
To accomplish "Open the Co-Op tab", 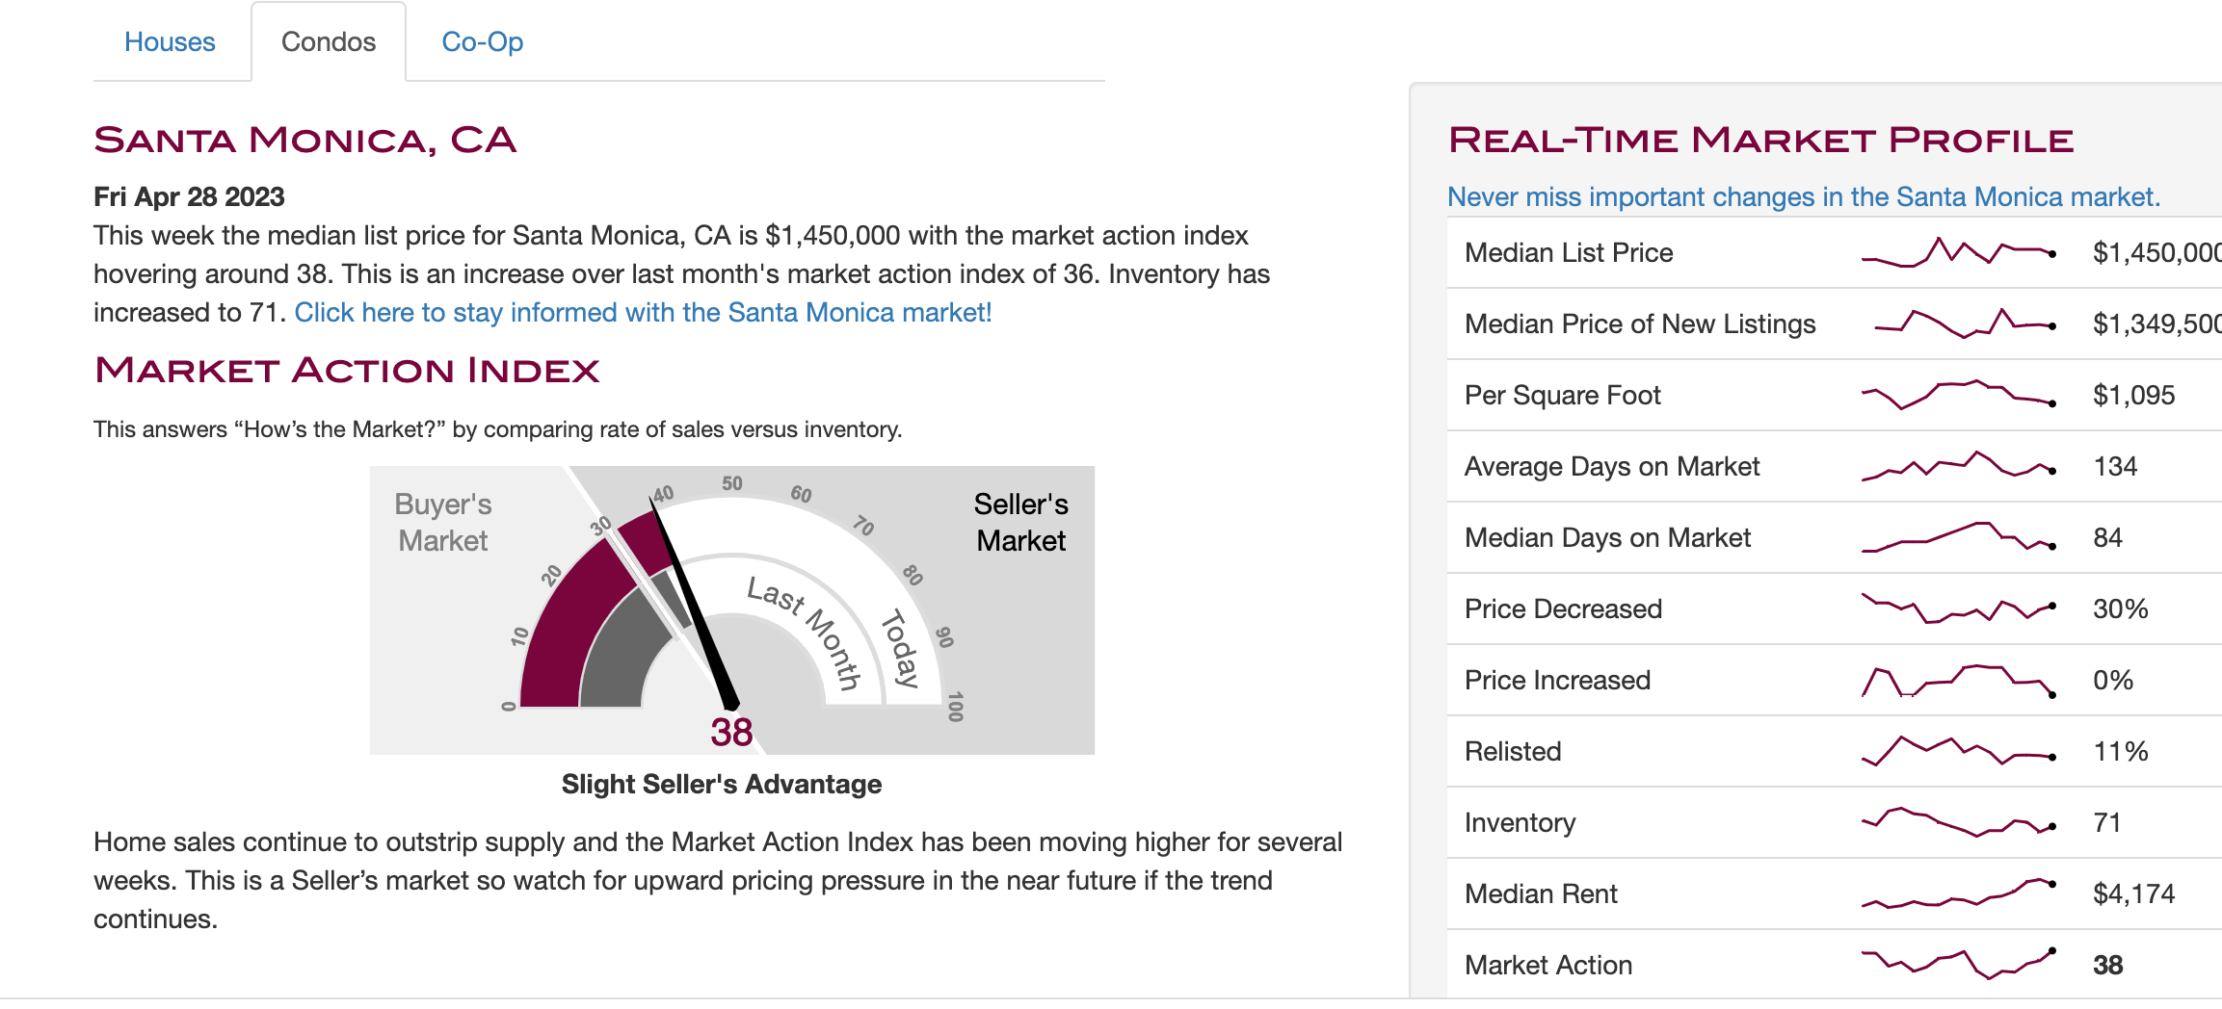I will click(482, 42).
